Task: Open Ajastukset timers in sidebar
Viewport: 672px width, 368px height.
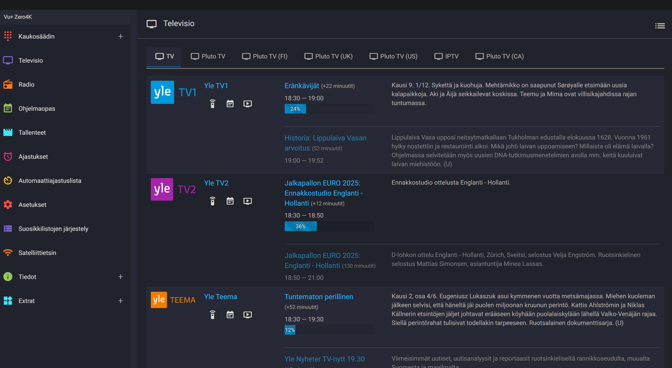Action: pos(33,157)
